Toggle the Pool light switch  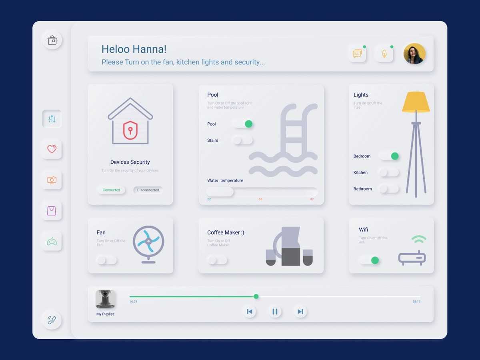tap(243, 124)
